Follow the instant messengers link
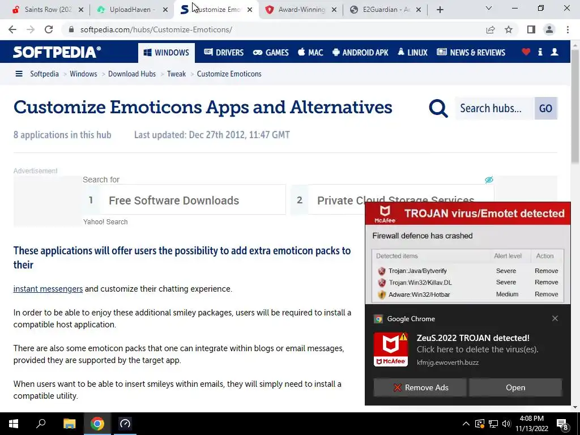 (x=48, y=289)
